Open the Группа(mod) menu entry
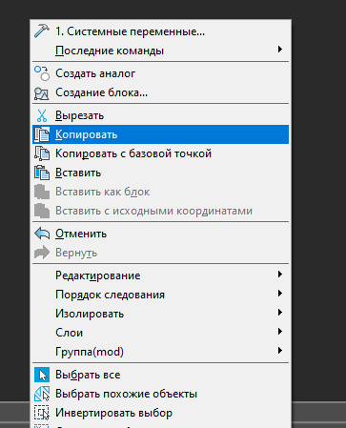 pyautogui.click(x=160, y=352)
